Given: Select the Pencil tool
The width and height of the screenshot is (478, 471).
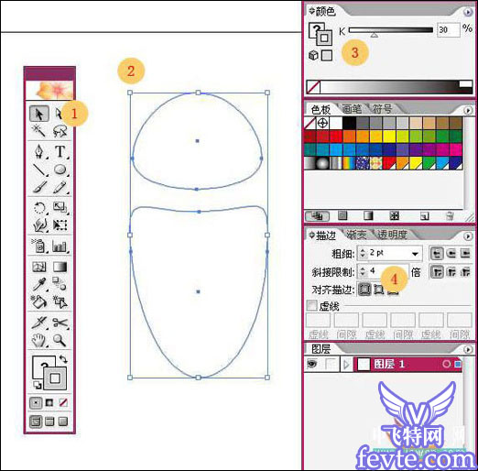Looking at the screenshot, I should click(60, 187).
